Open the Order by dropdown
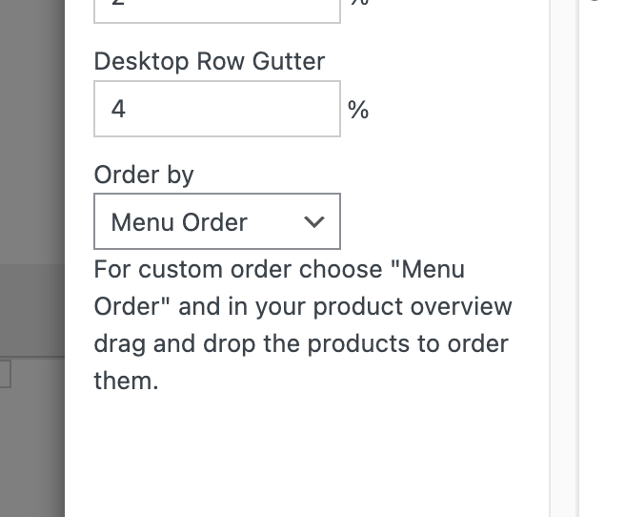This screenshot has height=517, width=625. coord(216,221)
